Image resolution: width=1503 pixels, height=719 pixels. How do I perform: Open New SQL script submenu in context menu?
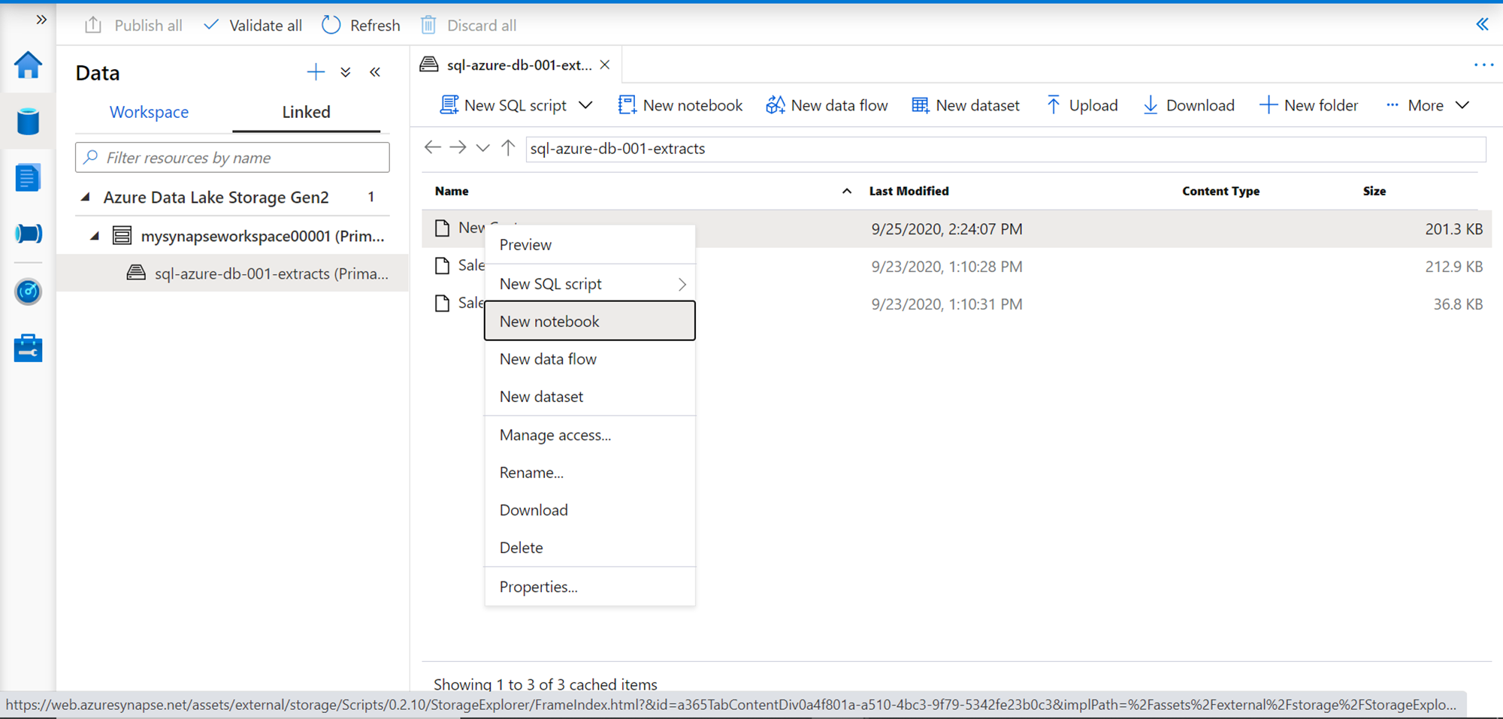click(590, 284)
